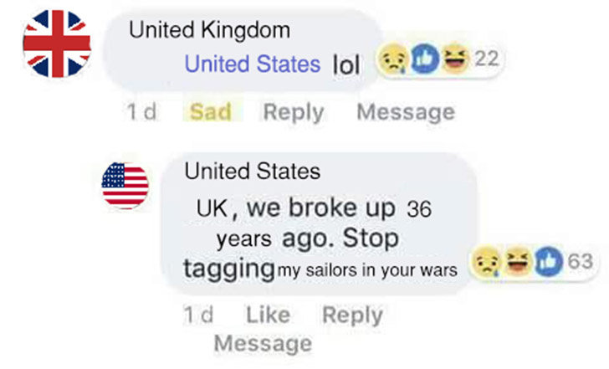This screenshot has height=369, width=609.
Task: Click the thumbs-up reaction on UK comment
Action: 425,59
